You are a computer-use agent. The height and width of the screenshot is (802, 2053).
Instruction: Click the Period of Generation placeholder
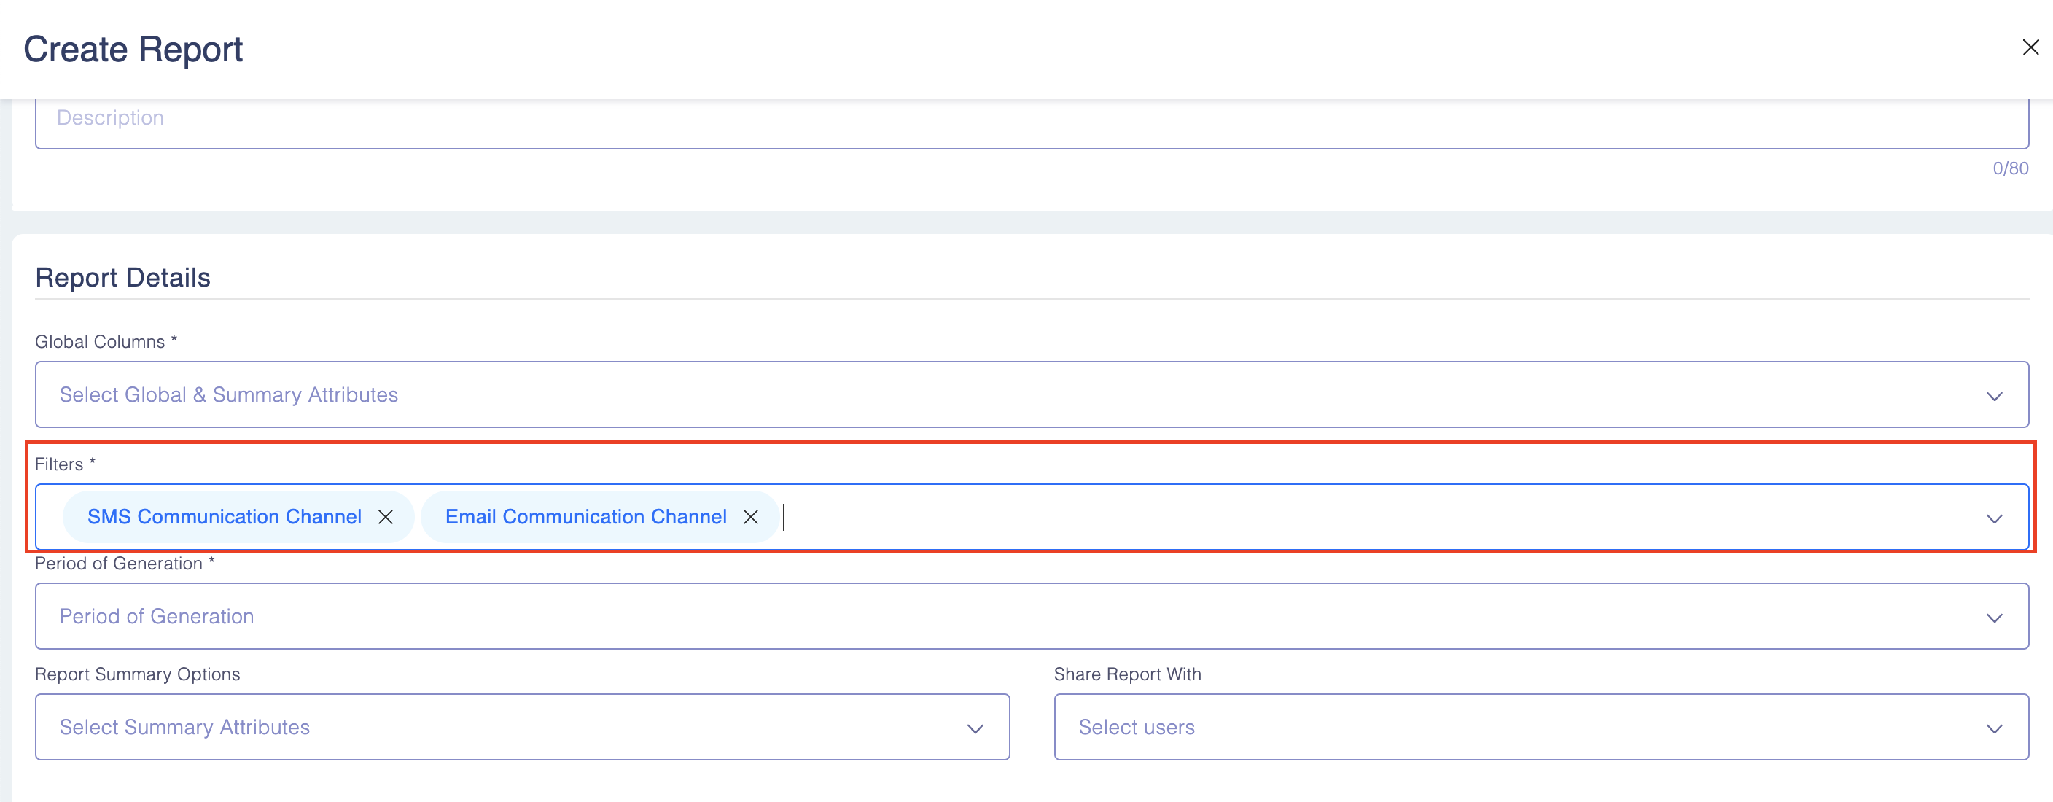pos(157,617)
